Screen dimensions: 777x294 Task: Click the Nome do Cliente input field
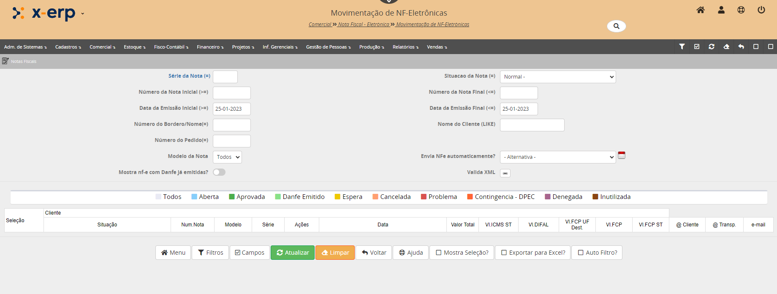click(x=532, y=125)
